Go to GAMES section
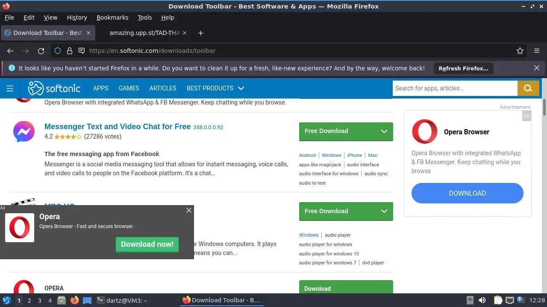 (x=129, y=88)
